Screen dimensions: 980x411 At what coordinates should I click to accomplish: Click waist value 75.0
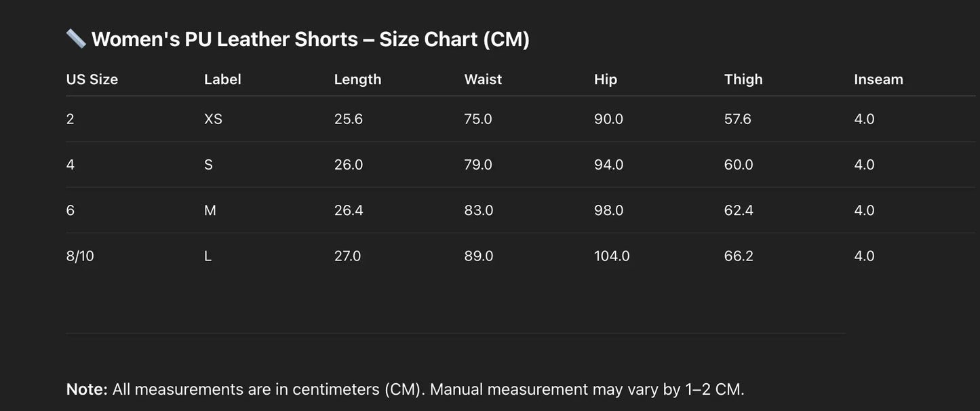click(478, 119)
